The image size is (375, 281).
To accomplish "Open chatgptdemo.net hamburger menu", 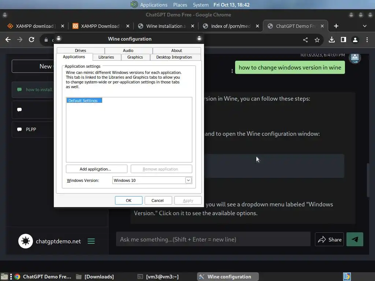I will (91, 241).
